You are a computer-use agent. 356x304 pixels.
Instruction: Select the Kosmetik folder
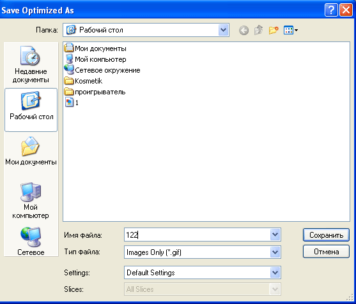point(83,81)
